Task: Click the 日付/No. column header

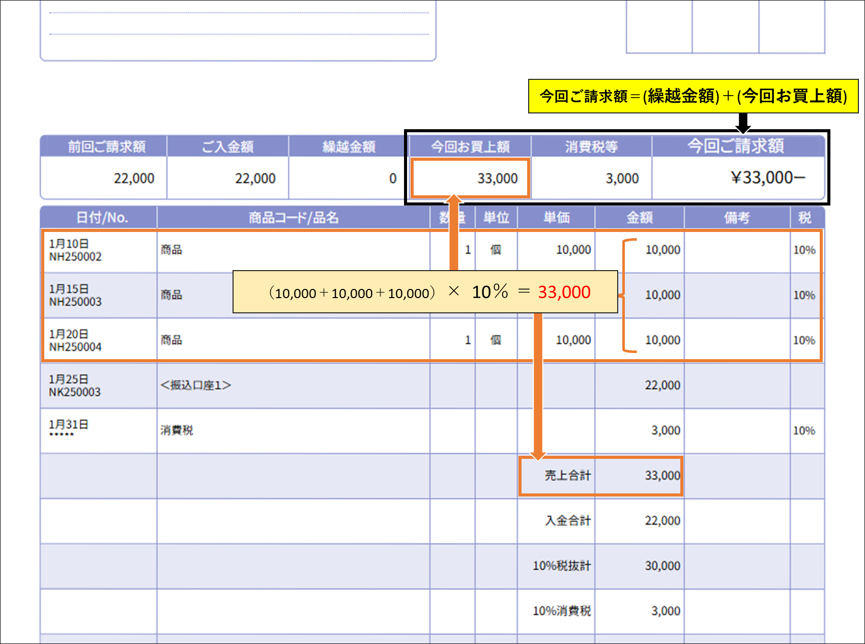Action: pyautogui.click(x=102, y=218)
